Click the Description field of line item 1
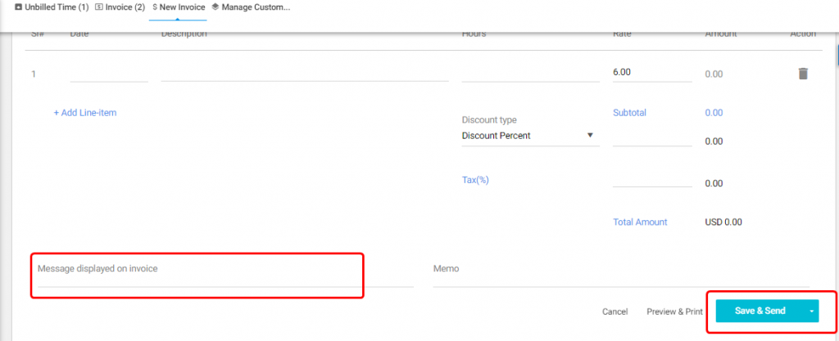The width and height of the screenshot is (839, 341). pos(305,74)
